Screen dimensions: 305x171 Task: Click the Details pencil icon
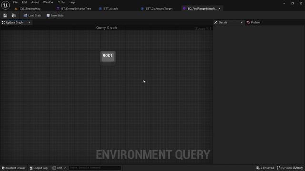(216, 22)
